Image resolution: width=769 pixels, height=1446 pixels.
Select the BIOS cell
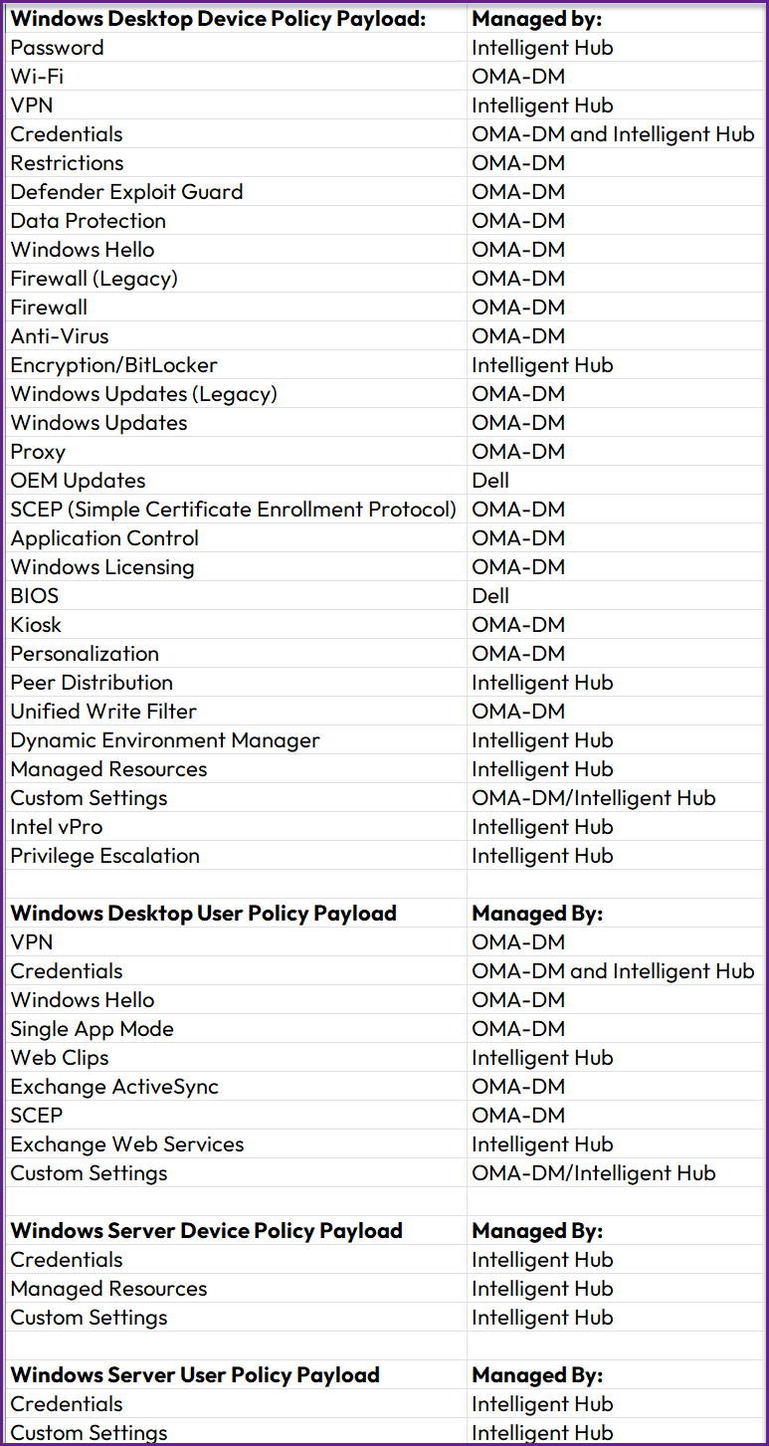point(35,596)
